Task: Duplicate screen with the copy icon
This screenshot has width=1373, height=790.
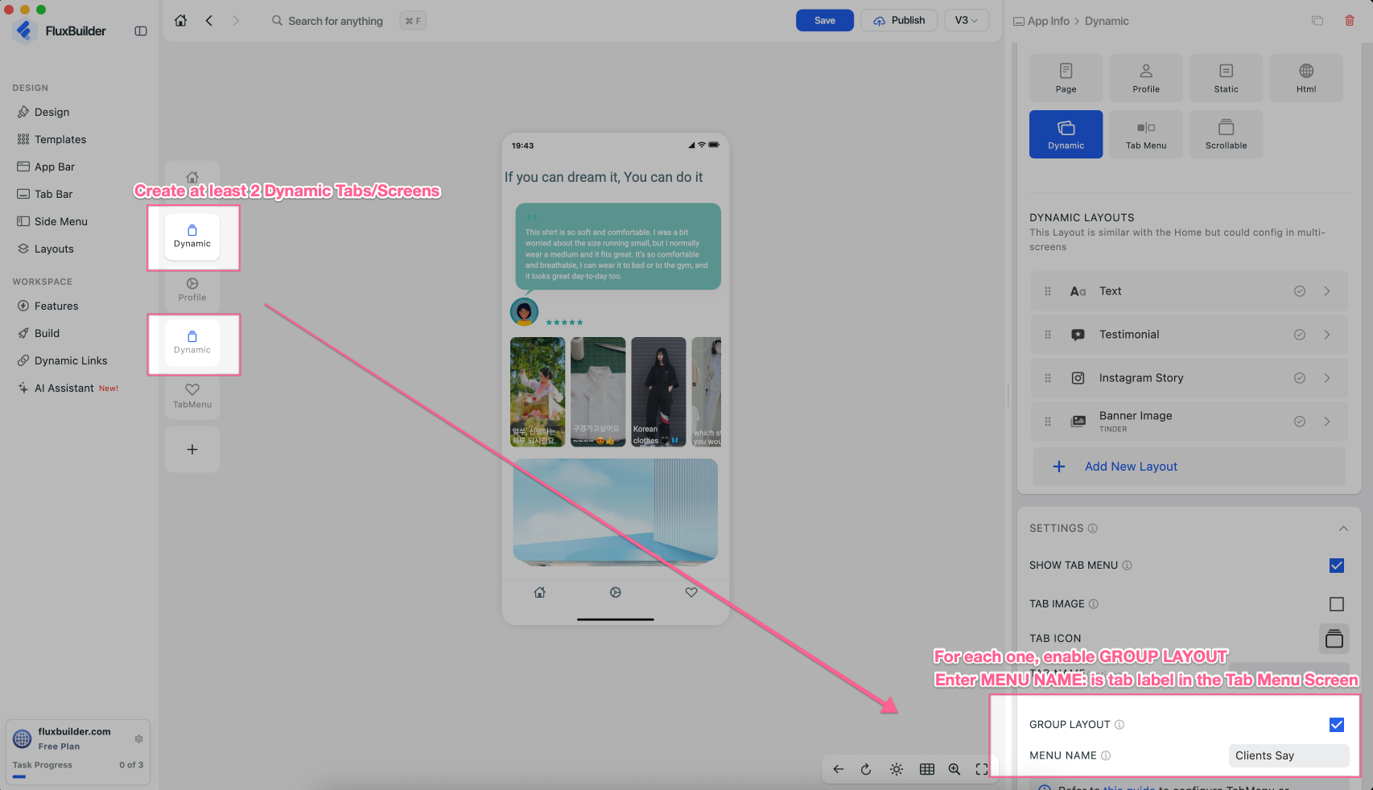Action: point(1317,21)
